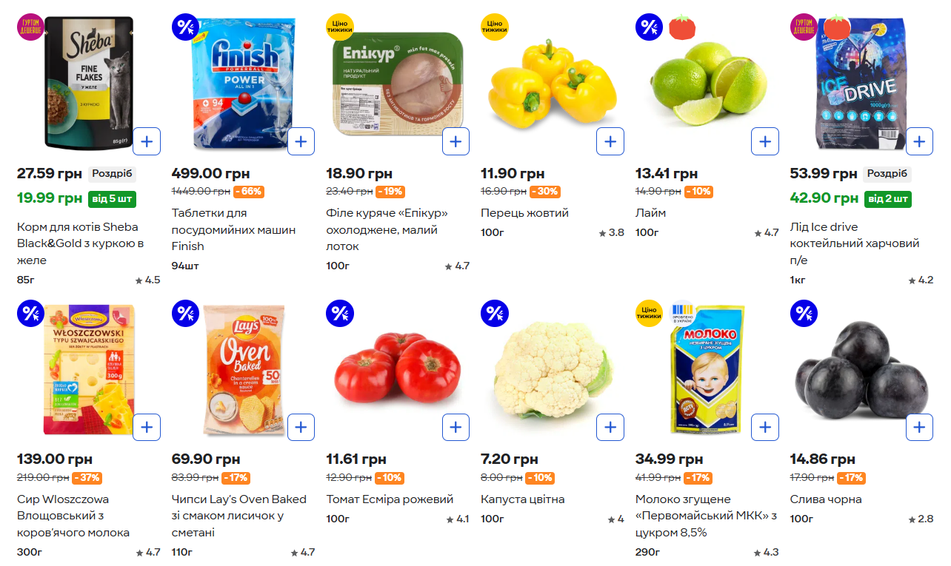The image size is (951, 566).
Task: Add Finish dishwasher tablets to cart
Action: click(x=301, y=141)
